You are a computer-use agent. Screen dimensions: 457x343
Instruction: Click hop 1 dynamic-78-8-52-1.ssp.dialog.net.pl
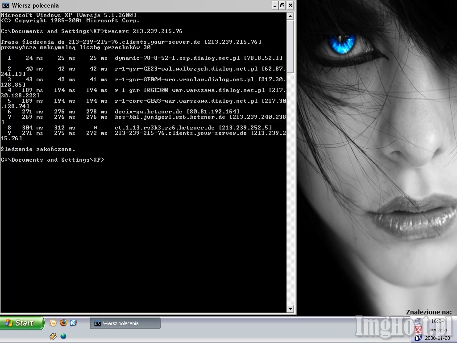pyautogui.click(x=177, y=58)
